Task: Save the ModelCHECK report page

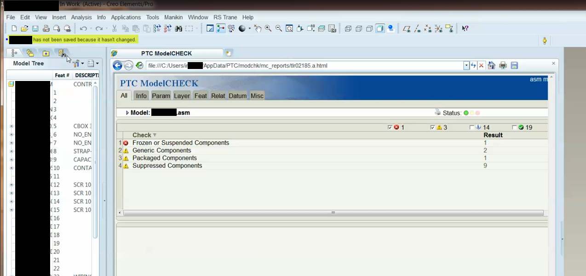Action: tap(514, 65)
